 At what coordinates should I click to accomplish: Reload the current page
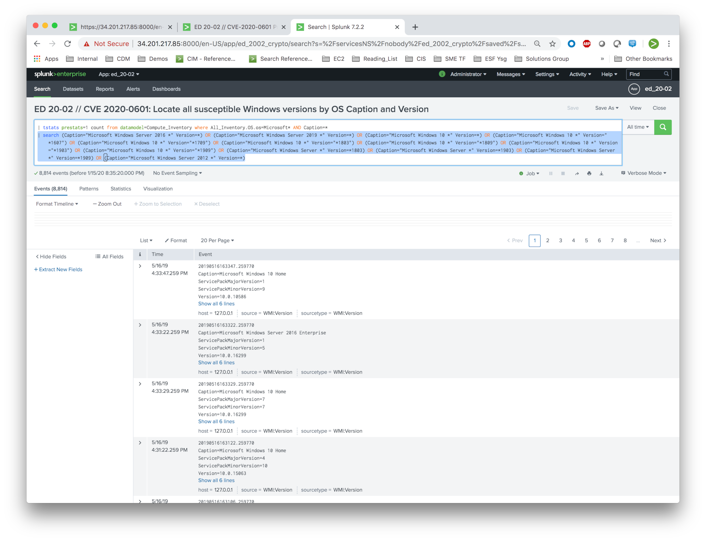(x=68, y=44)
